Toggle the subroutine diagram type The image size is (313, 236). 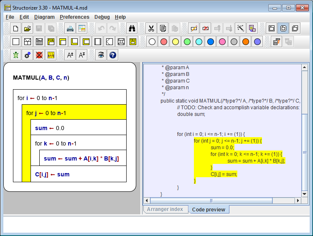point(283,28)
